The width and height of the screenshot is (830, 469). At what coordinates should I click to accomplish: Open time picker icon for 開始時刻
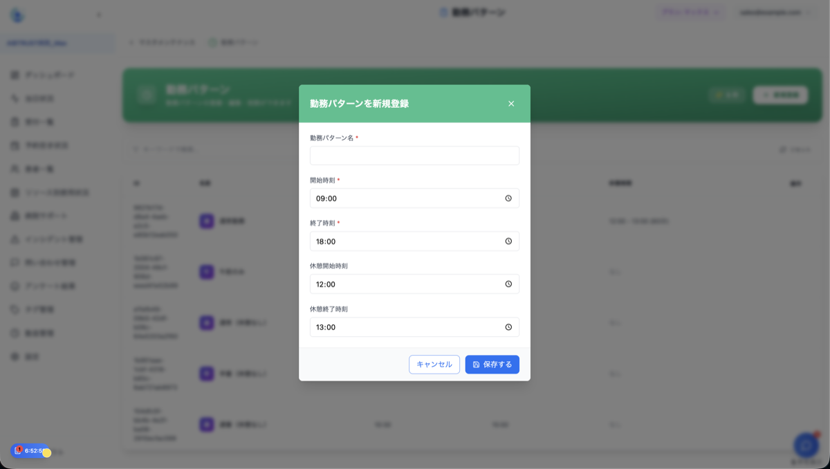pyautogui.click(x=508, y=199)
